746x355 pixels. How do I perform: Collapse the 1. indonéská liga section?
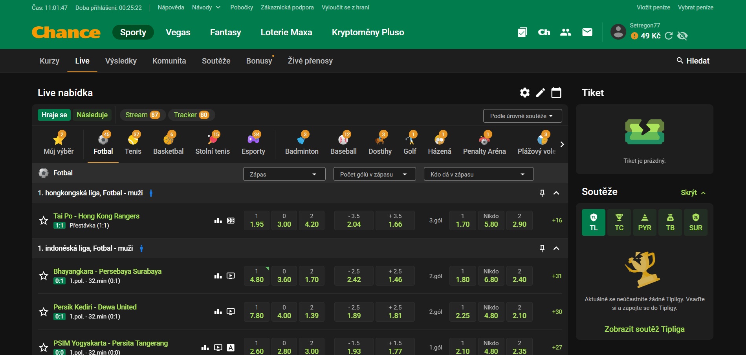556,248
